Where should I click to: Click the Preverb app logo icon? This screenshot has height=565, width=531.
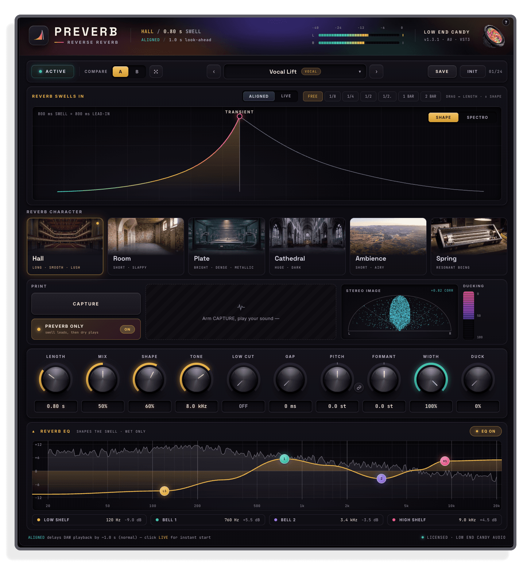(39, 35)
